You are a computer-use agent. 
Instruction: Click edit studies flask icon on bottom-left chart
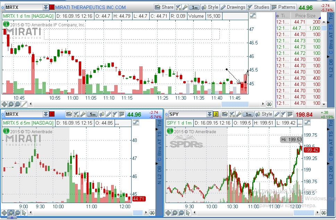click(76, 114)
